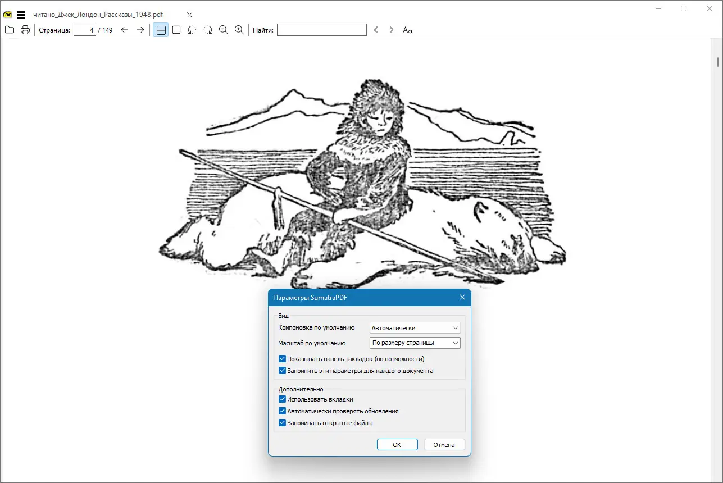Rotate the page right
Viewport: 723px width, 483px height.
[x=208, y=30]
